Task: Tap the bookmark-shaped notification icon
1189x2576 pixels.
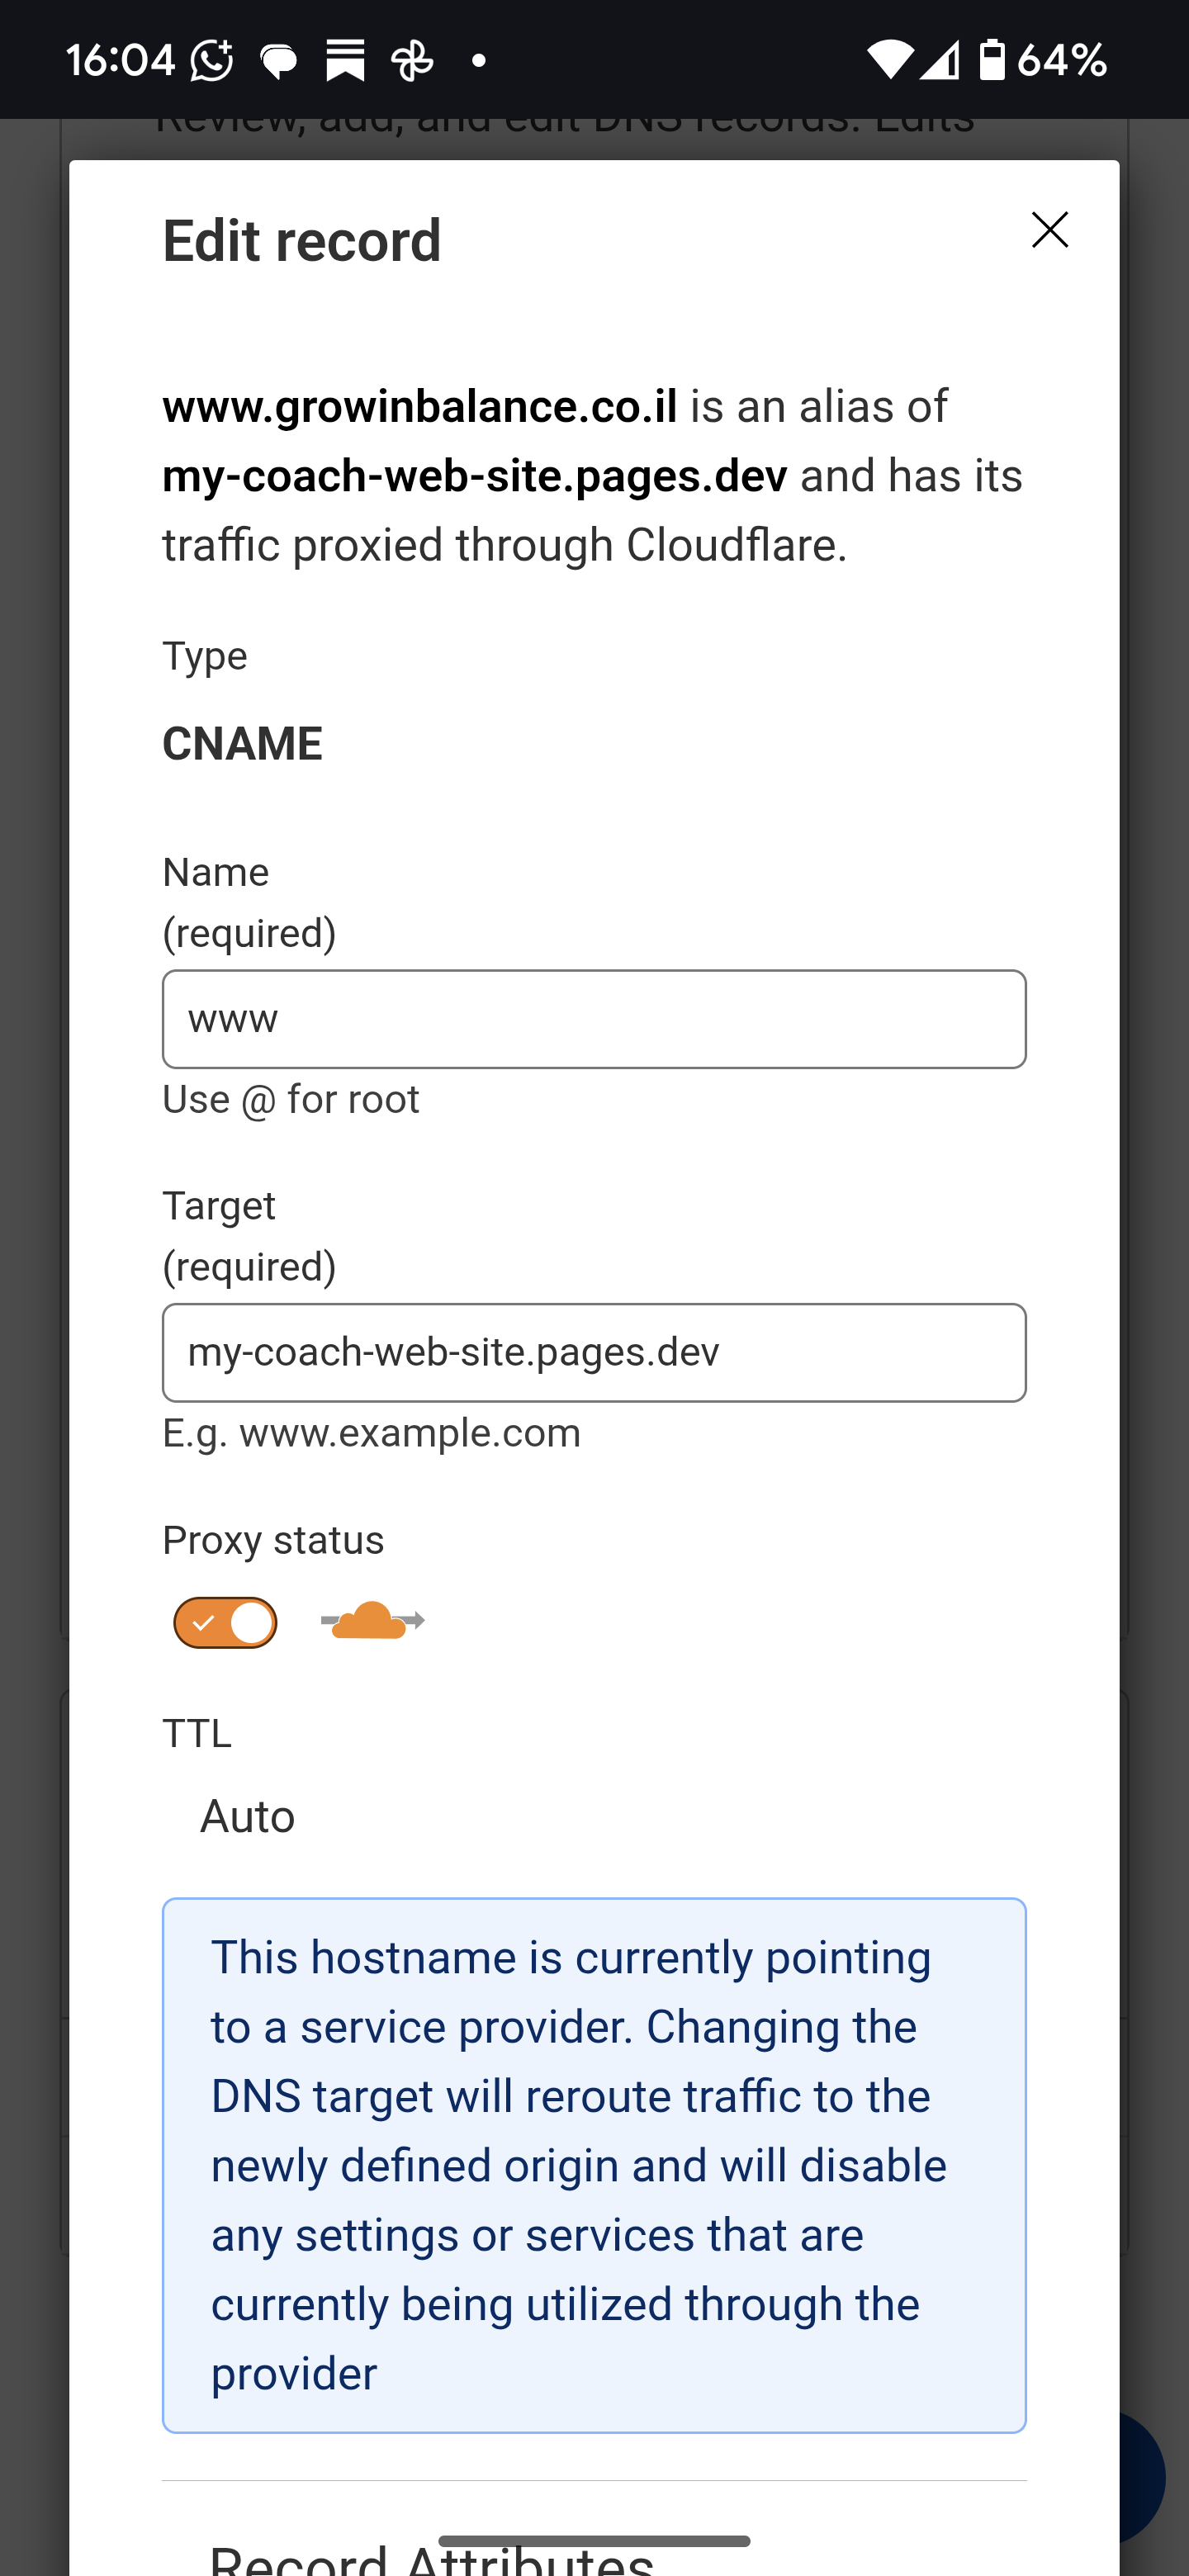Action: coord(345,61)
